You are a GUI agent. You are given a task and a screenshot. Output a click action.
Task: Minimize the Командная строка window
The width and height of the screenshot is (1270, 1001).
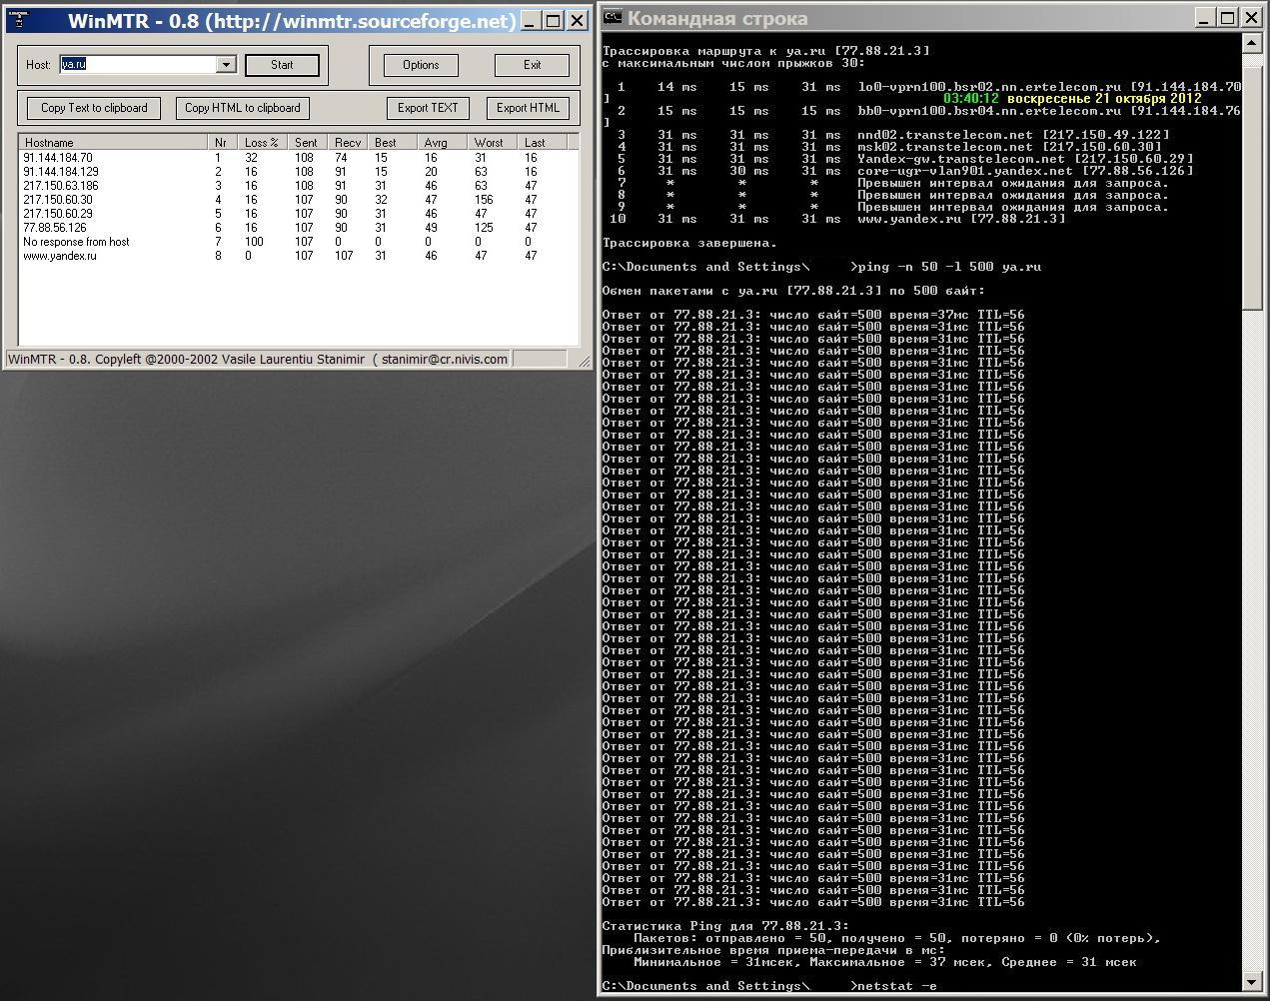click(1207, 17)
